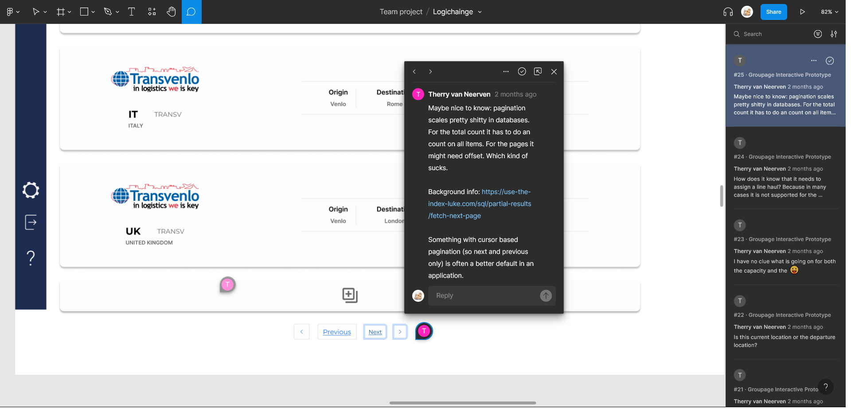Mark comment #25 as resolved in the sidebar
Viewport: 851px width, 409px height.
click(830, 61)
